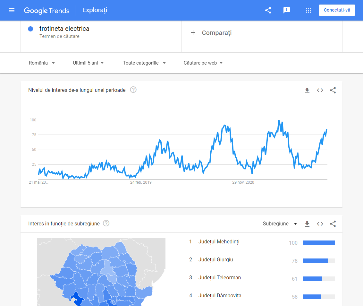363x306 pixels.
Task: Open the Ultimii 5 ani time range dropdown
Action: (x=88, y=63)
